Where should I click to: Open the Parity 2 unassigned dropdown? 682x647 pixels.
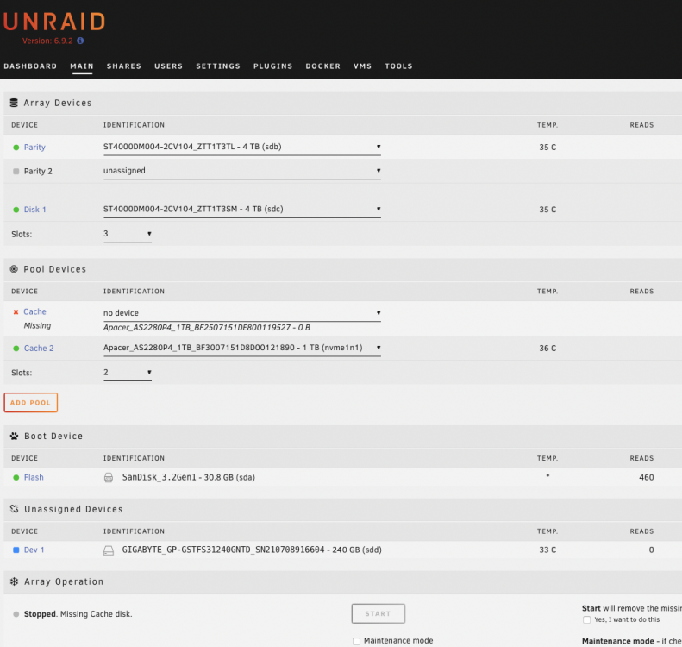pos(241,171)
